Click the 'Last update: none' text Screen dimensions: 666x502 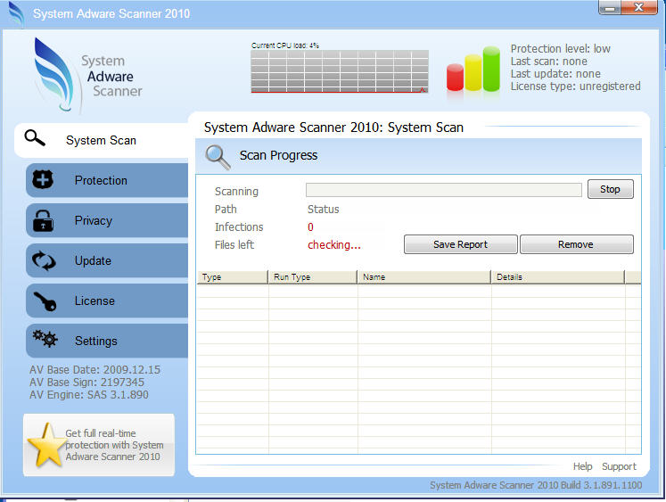[555, 74]
